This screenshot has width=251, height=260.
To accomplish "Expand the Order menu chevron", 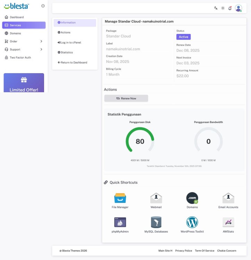I will click(x=41, y=41).
